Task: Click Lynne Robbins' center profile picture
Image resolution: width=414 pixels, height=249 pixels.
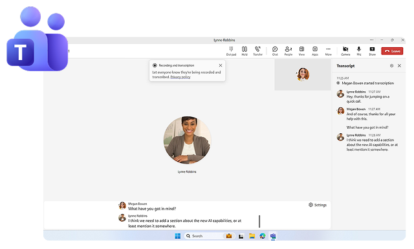Action: (187, 140)
